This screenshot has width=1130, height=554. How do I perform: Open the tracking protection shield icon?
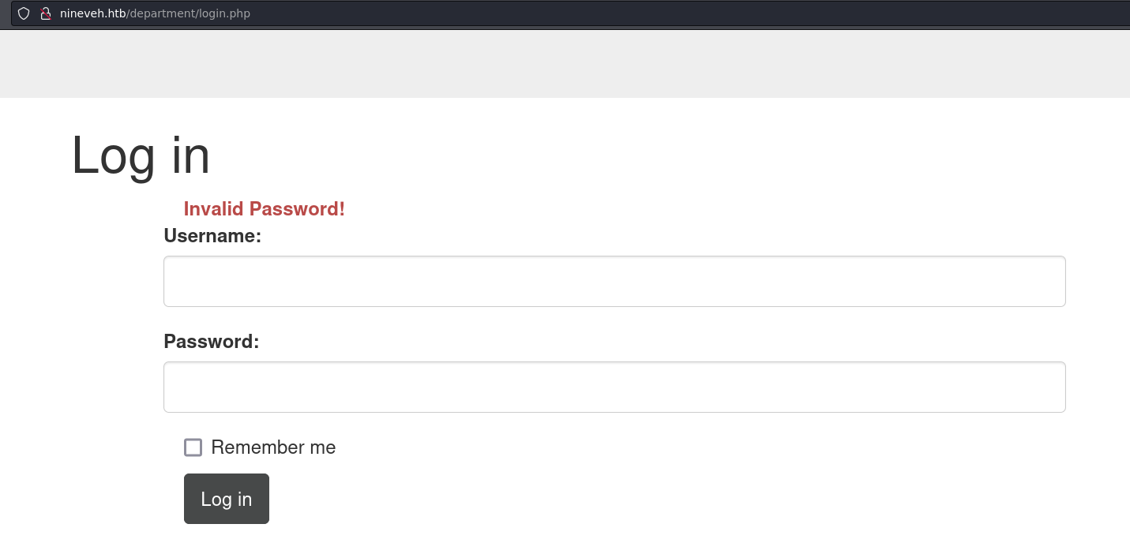[24, 13]
